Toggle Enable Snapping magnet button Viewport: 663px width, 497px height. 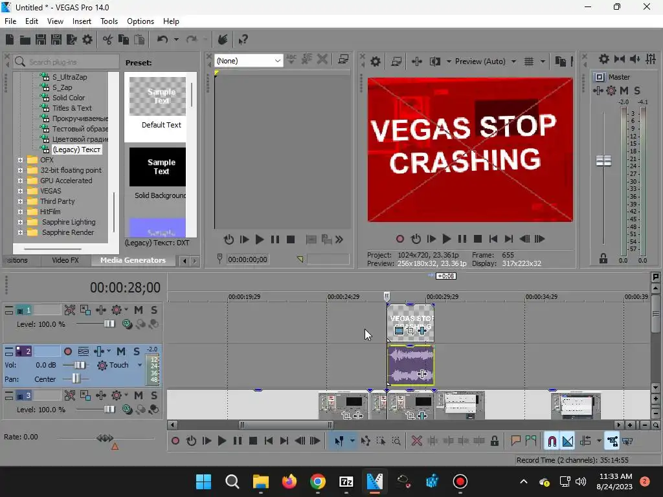point(552,441)
